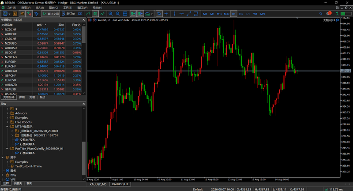Screen dimensions: 353x191
Task: Select the GBPUSD symbol row
Action: pos(41,89)
